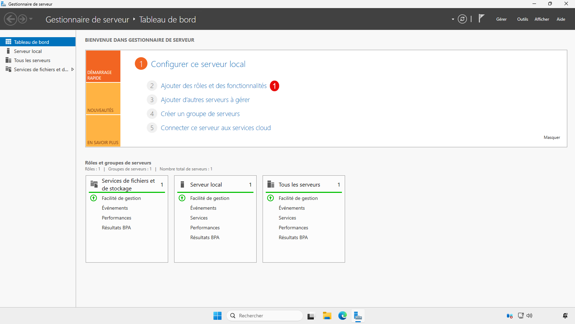
Task: Open the notifications flag icon
Action: tap(481, 19)
